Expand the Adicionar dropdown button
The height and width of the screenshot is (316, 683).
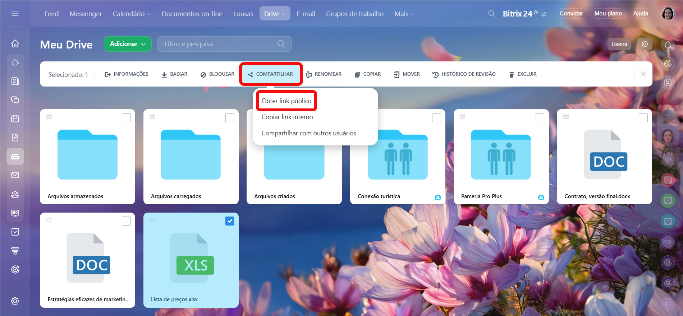[128, 44]
